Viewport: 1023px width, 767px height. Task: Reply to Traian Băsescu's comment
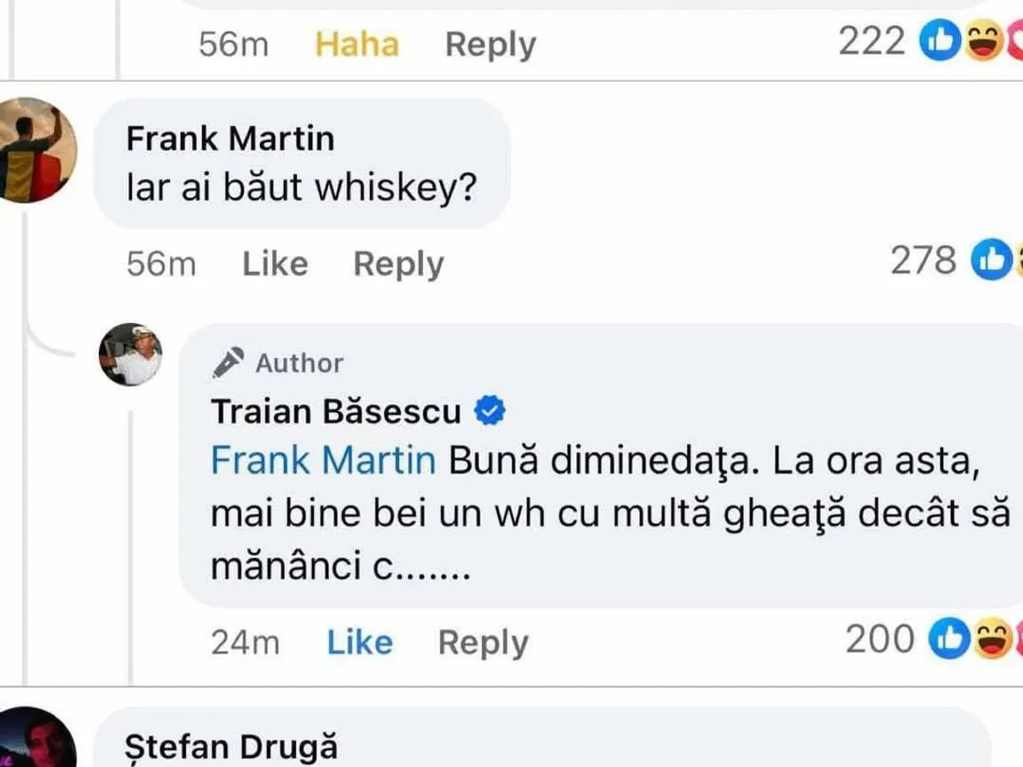click(483, 643)
